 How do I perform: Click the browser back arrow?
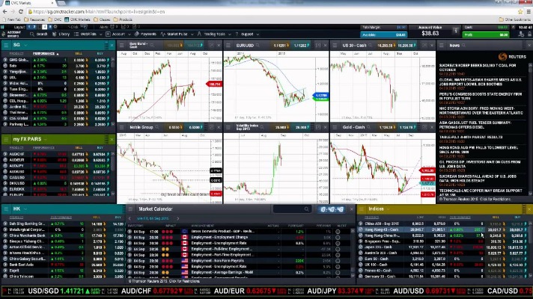6,12
